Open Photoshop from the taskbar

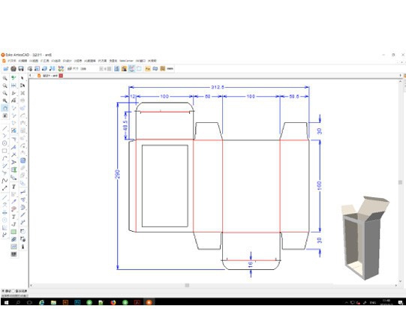point(77,302)
